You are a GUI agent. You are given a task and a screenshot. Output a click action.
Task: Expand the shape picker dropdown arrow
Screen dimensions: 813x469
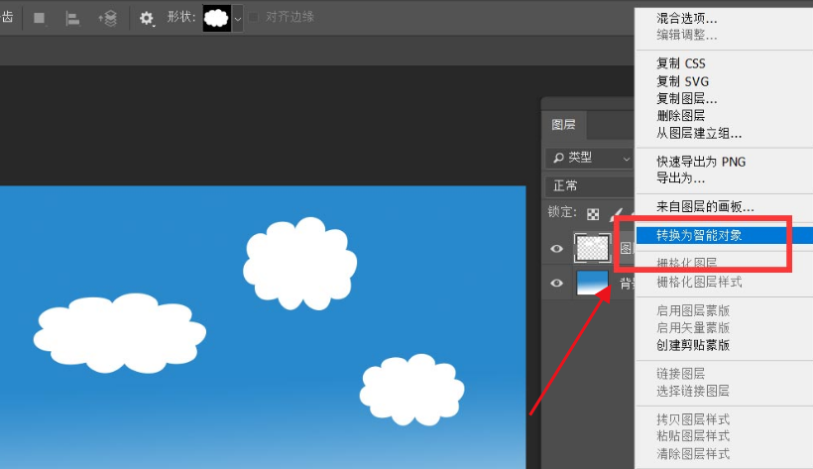[237, 18]
